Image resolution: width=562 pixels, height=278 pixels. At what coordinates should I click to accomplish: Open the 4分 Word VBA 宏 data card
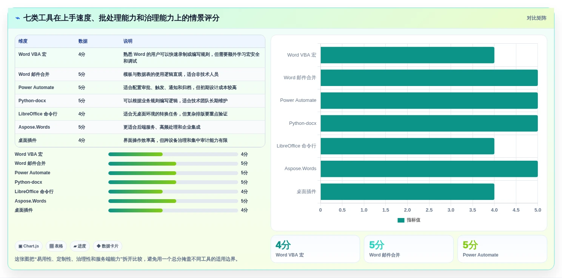pos(316,249)
